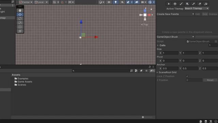
Task: Choose the Tile Palette Picker (eyedropper) tool
Action: coord(193,4)
